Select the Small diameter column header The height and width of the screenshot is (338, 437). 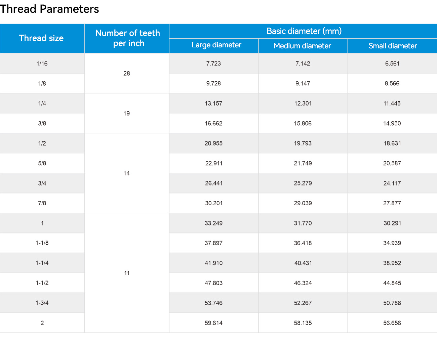click(x=392, y=46)
